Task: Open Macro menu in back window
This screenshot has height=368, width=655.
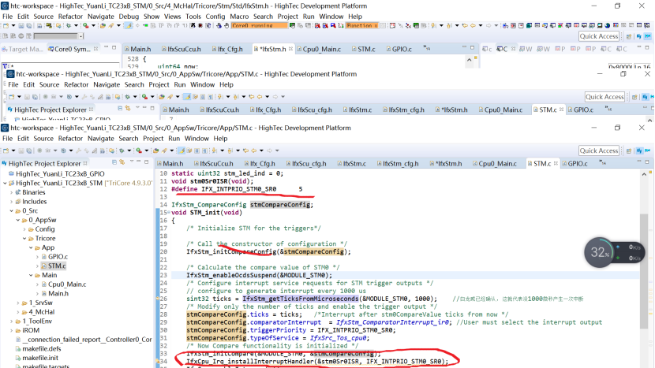Action: pos(239,17)
